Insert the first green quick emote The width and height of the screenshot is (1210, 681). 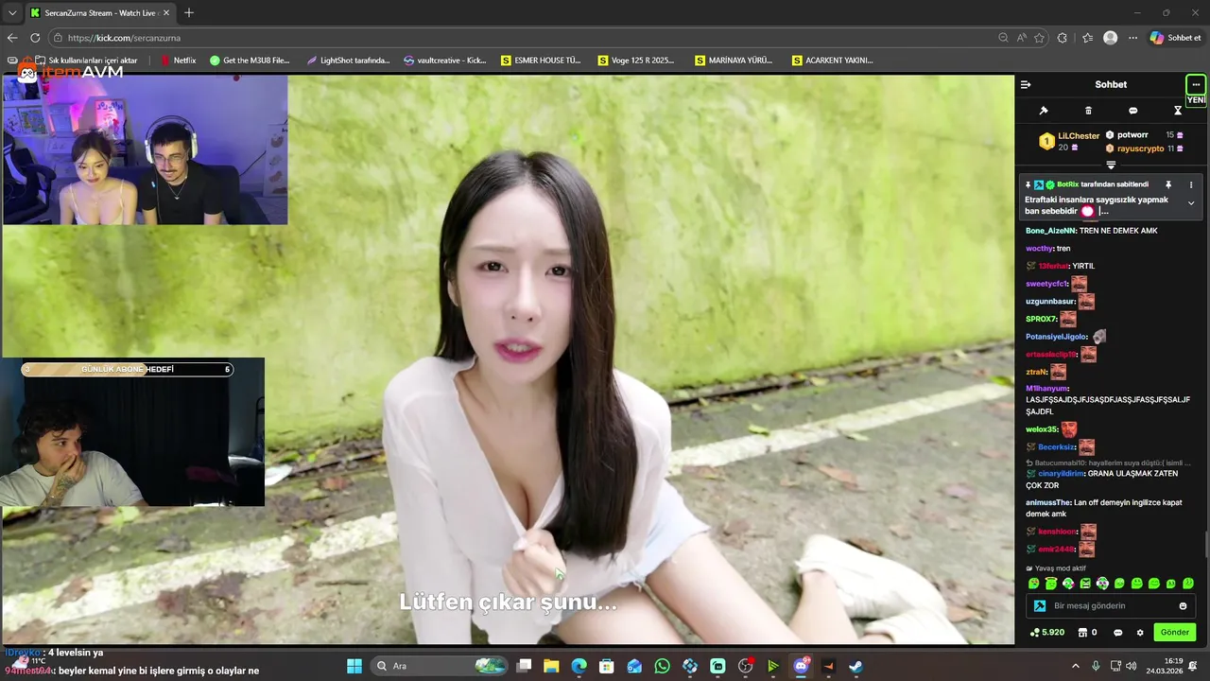click(1033, 584)
